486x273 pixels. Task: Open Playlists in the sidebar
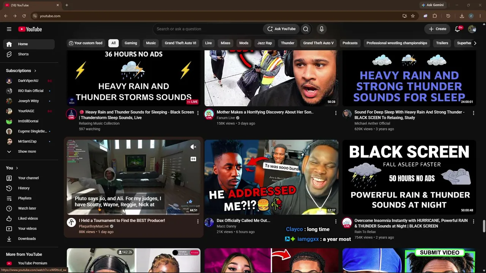(29, 198)
